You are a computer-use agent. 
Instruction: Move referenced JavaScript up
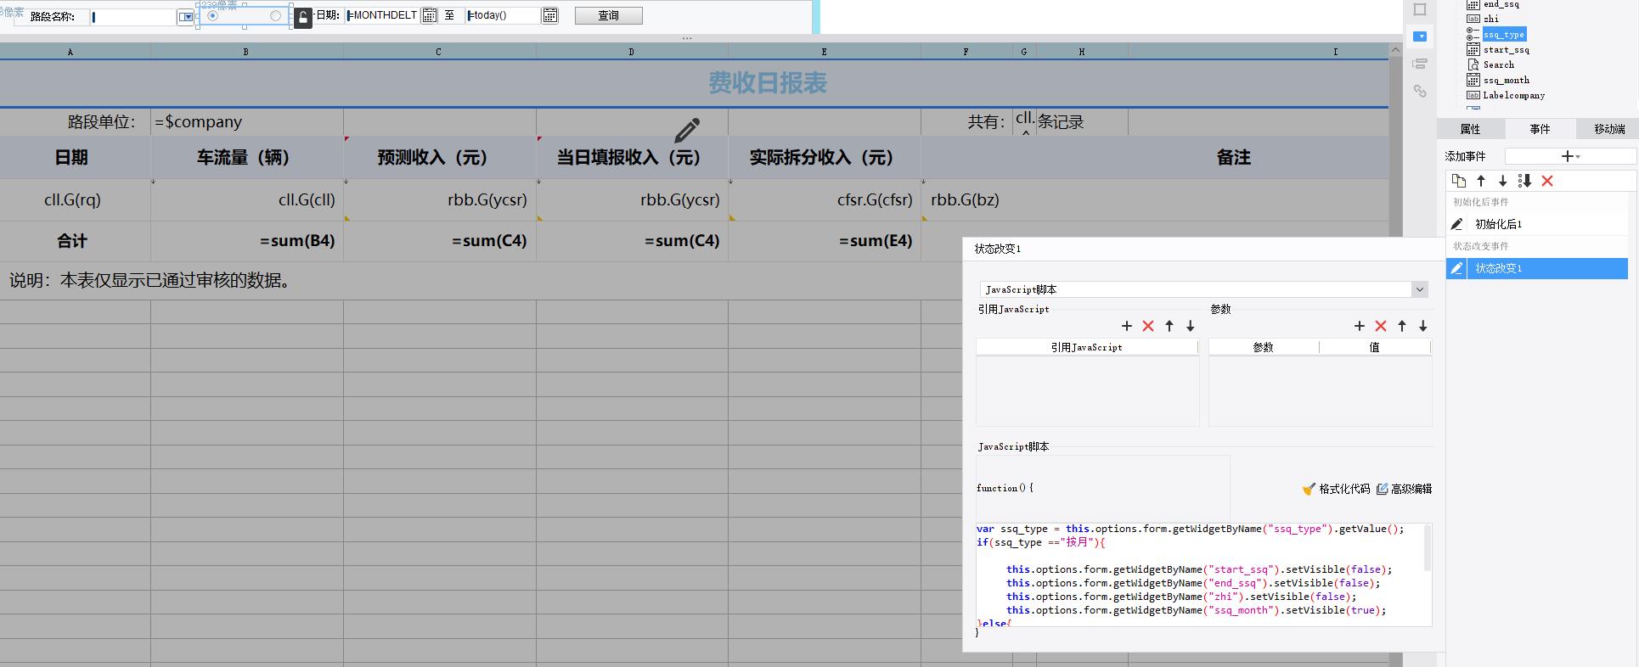tap(1169, 326)
